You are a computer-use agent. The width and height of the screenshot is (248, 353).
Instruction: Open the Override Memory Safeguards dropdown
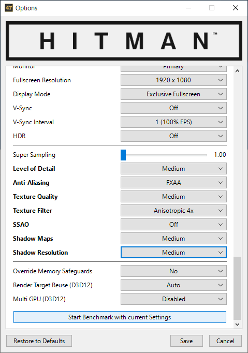click(x=173, y=271)
